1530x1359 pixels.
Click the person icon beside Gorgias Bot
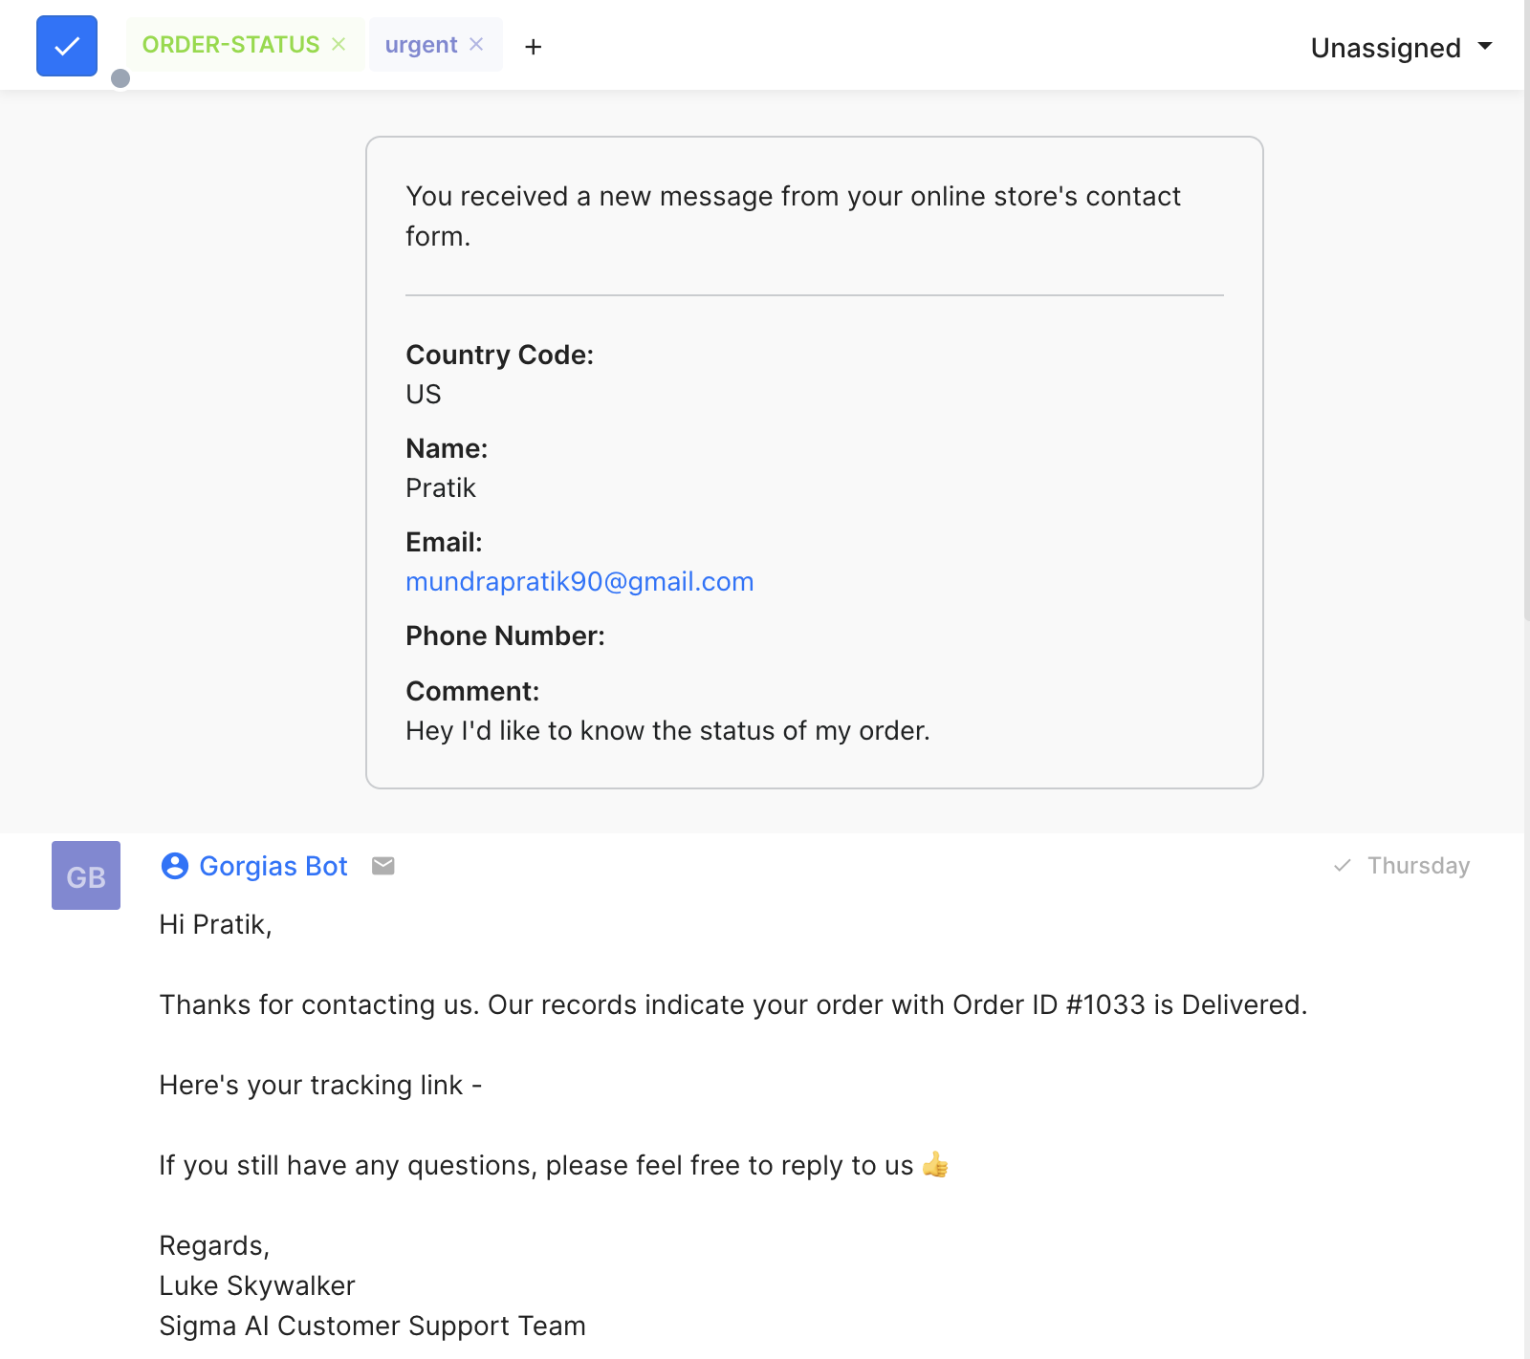pyautogui.click(x=175, y=866)
